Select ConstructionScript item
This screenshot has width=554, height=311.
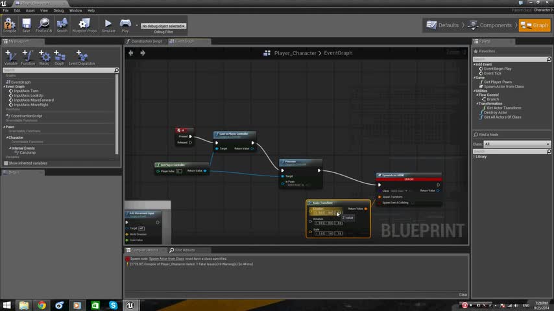[x=27, y=116]
